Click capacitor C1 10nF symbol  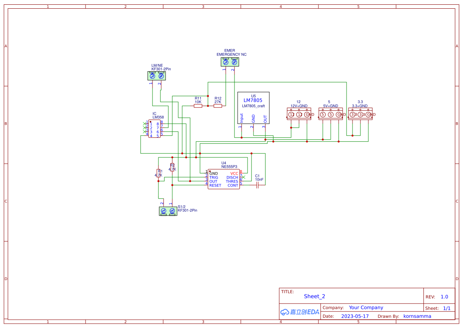[257, 186]
